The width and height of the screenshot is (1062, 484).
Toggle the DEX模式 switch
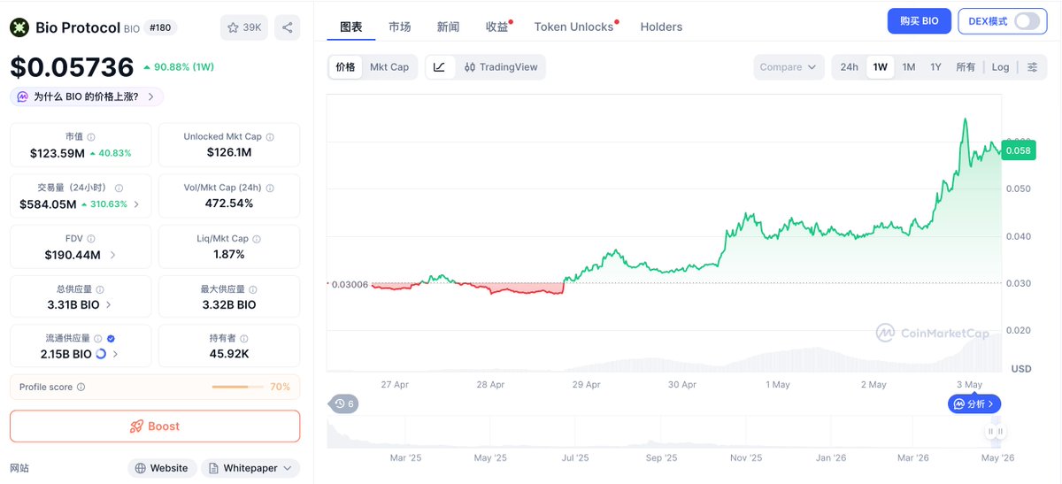point(1027,21)
